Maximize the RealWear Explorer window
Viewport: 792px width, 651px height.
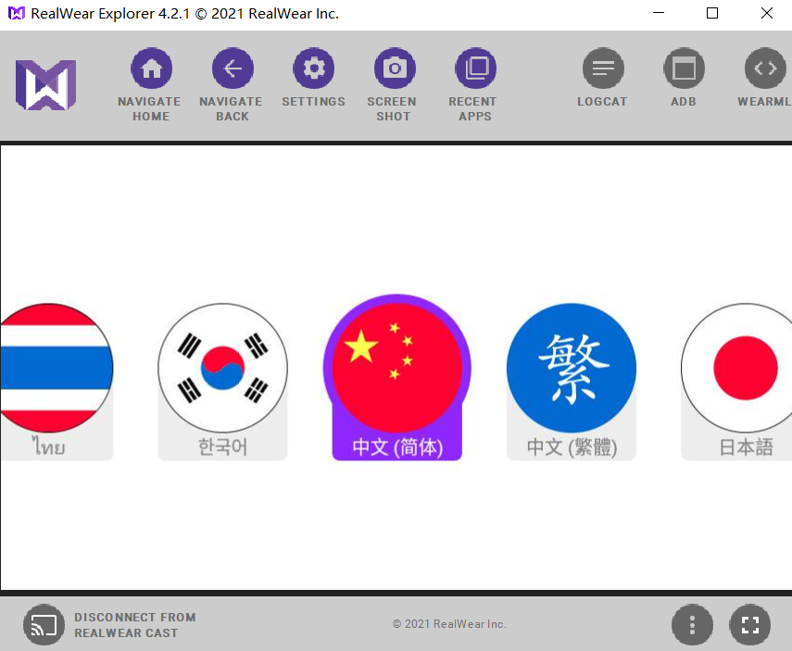click(711, 14)
